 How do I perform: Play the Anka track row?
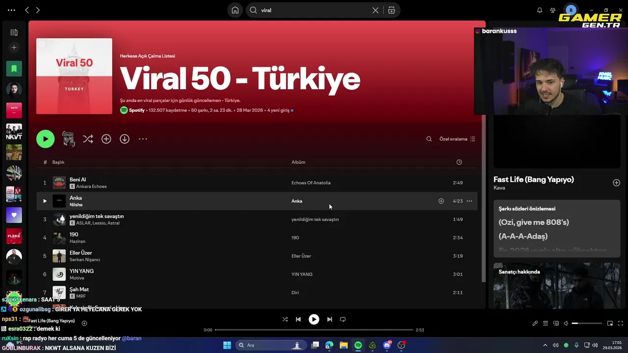[45, 201]
